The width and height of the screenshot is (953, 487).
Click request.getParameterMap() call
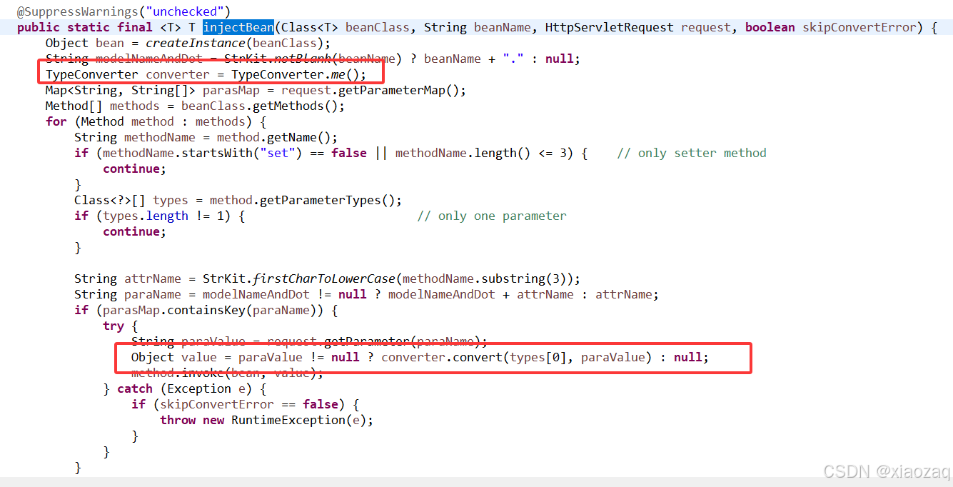370,90
